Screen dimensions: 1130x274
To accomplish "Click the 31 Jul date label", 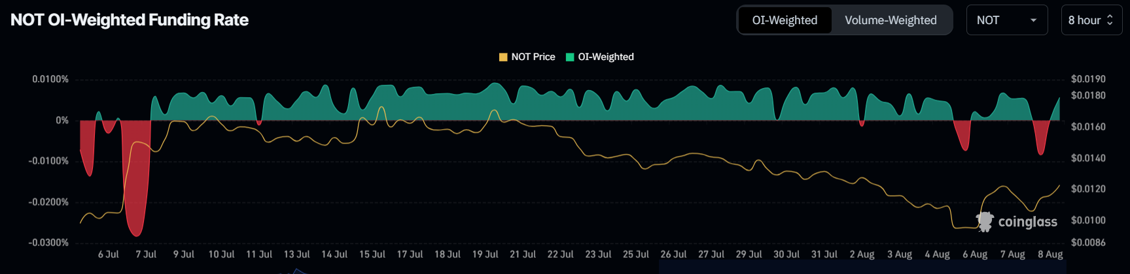I will [824, 254].
